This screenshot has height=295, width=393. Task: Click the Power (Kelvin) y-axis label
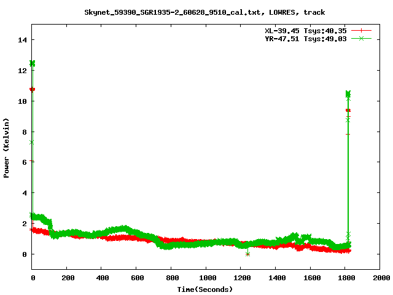point(6,148)
